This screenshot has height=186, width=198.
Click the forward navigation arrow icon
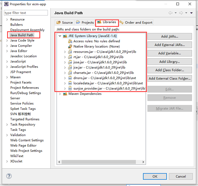(181, 13)
